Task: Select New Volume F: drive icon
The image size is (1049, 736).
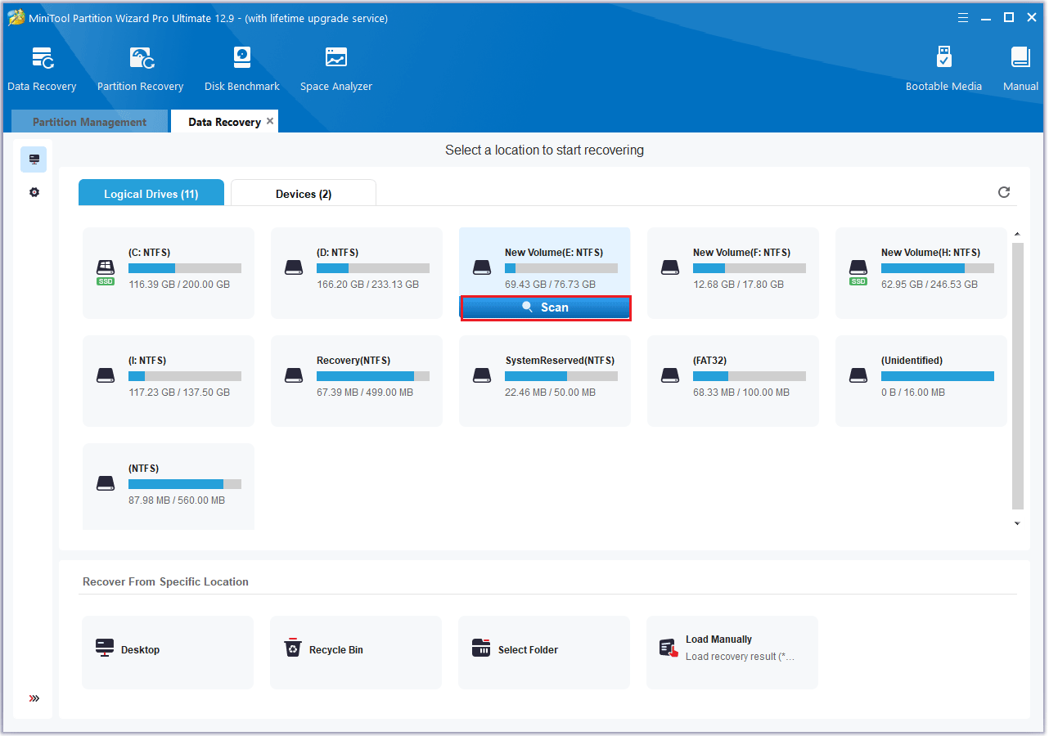Action: [x=670, y=267]
